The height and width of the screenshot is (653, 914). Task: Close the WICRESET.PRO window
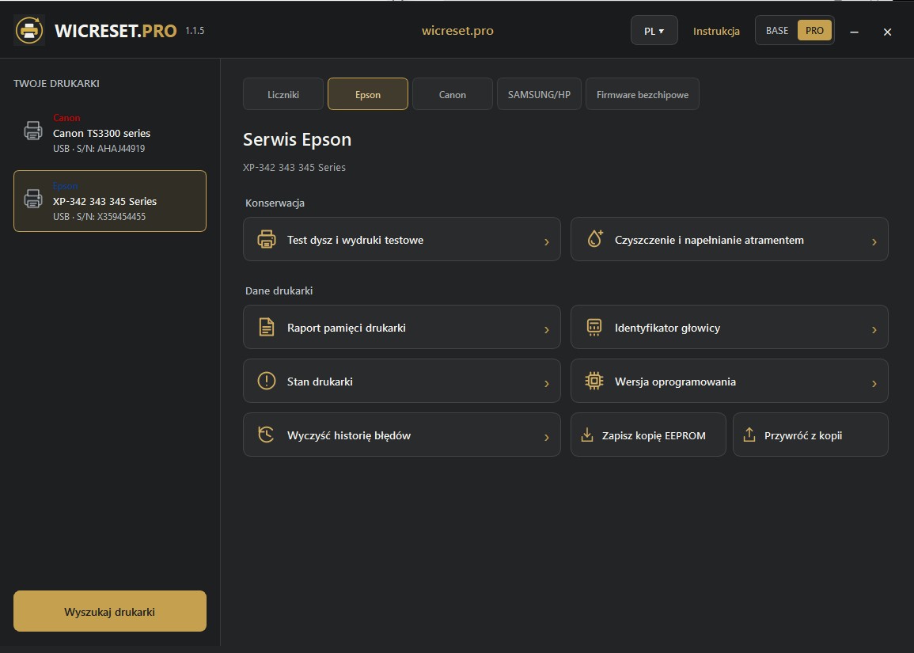(x=887, y=32)
